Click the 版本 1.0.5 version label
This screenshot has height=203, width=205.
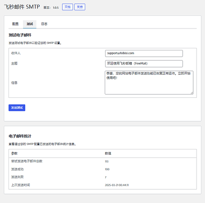click(51, 8)
